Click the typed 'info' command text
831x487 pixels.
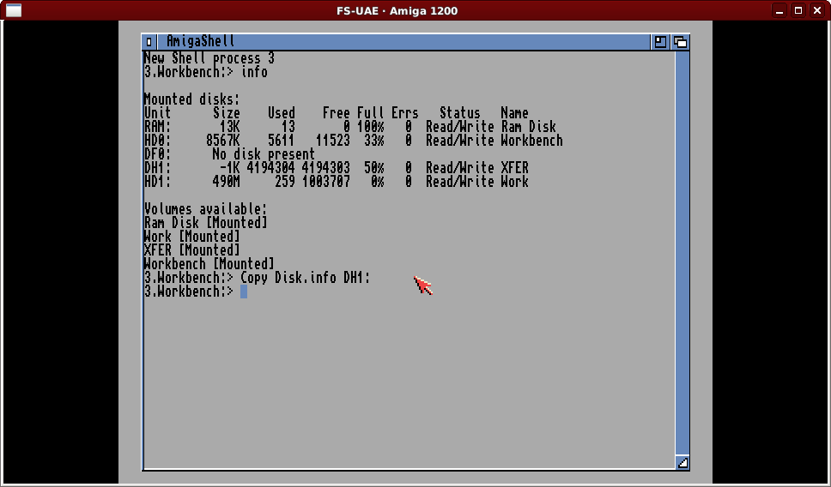pos(254,72)
